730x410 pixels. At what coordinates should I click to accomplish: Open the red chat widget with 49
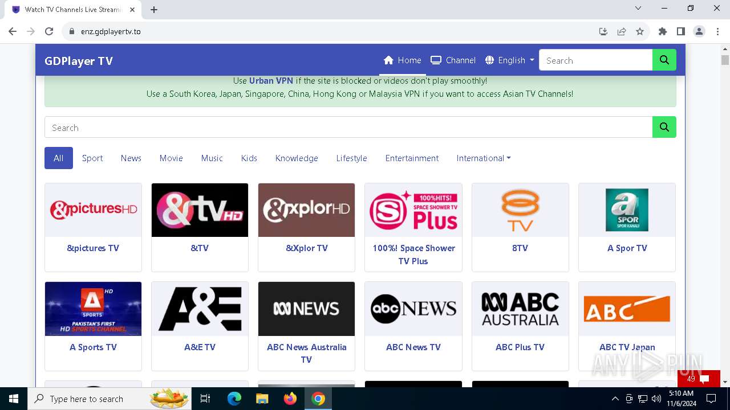pos(699,379)
